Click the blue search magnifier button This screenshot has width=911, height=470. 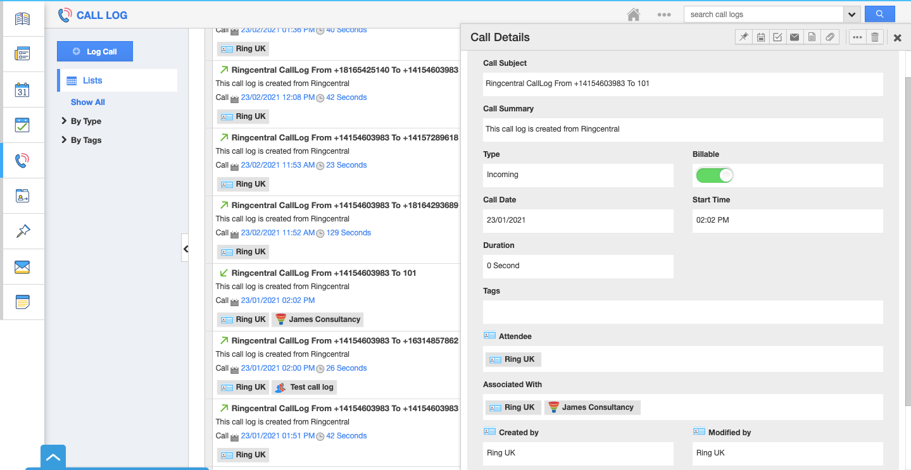(x=879, y=14)
